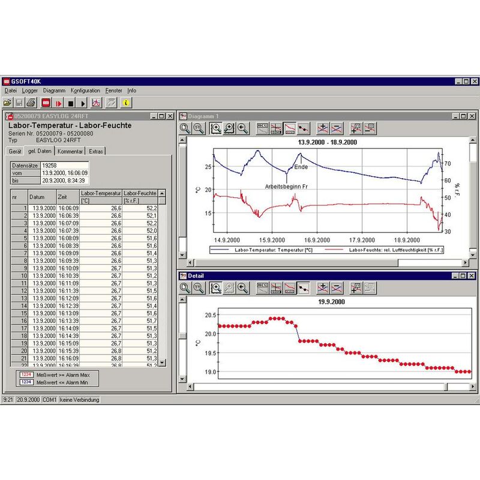Open the diagram chart icon in main toolbar
480x480 pixels.
pos(95,103)
